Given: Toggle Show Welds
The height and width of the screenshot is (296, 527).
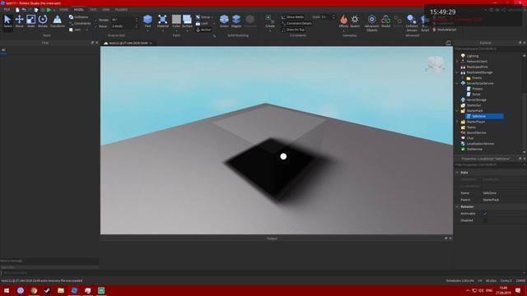Looking at the screenshot, I should pyautogui.click(x=292, y=16).
